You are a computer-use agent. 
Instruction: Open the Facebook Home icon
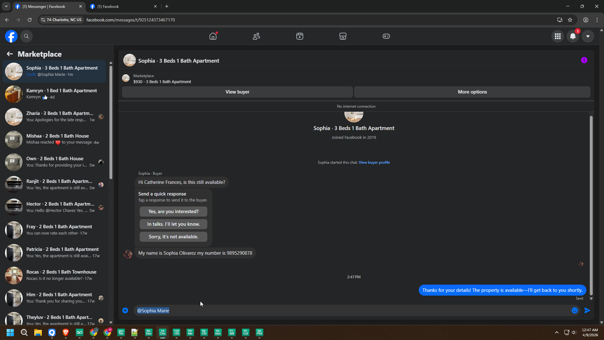213,36
